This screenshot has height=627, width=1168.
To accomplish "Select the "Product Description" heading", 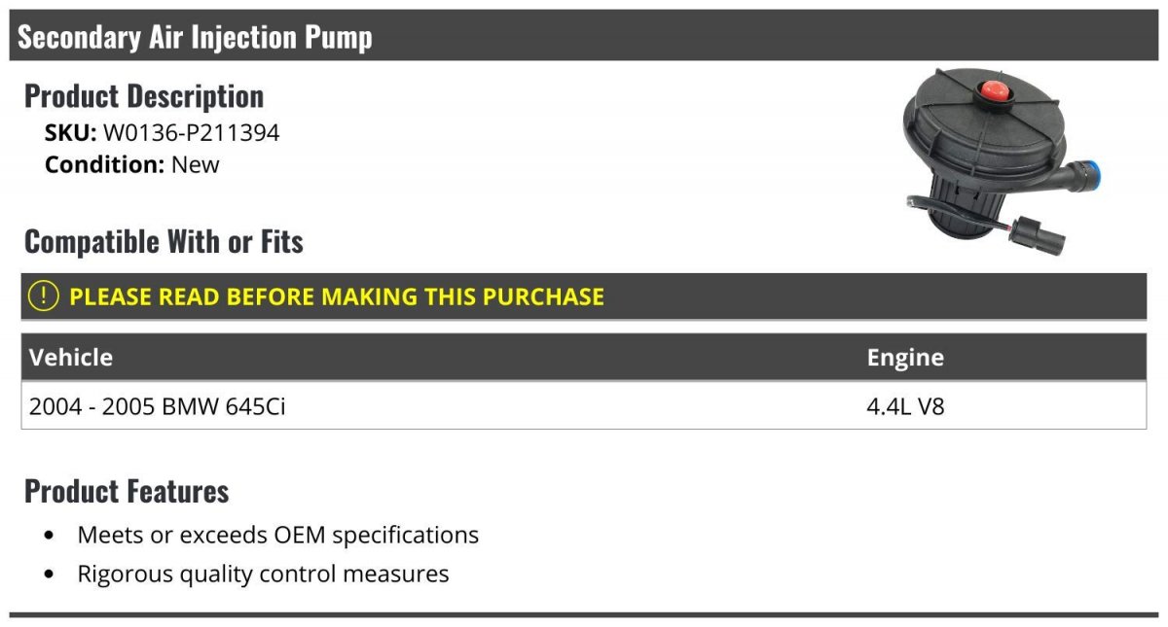I will pyautogui.click(x=144, y=96).
